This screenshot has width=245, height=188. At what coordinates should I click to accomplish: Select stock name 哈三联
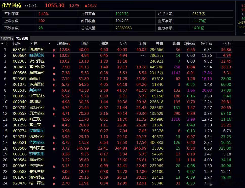(x=35, y=119)
